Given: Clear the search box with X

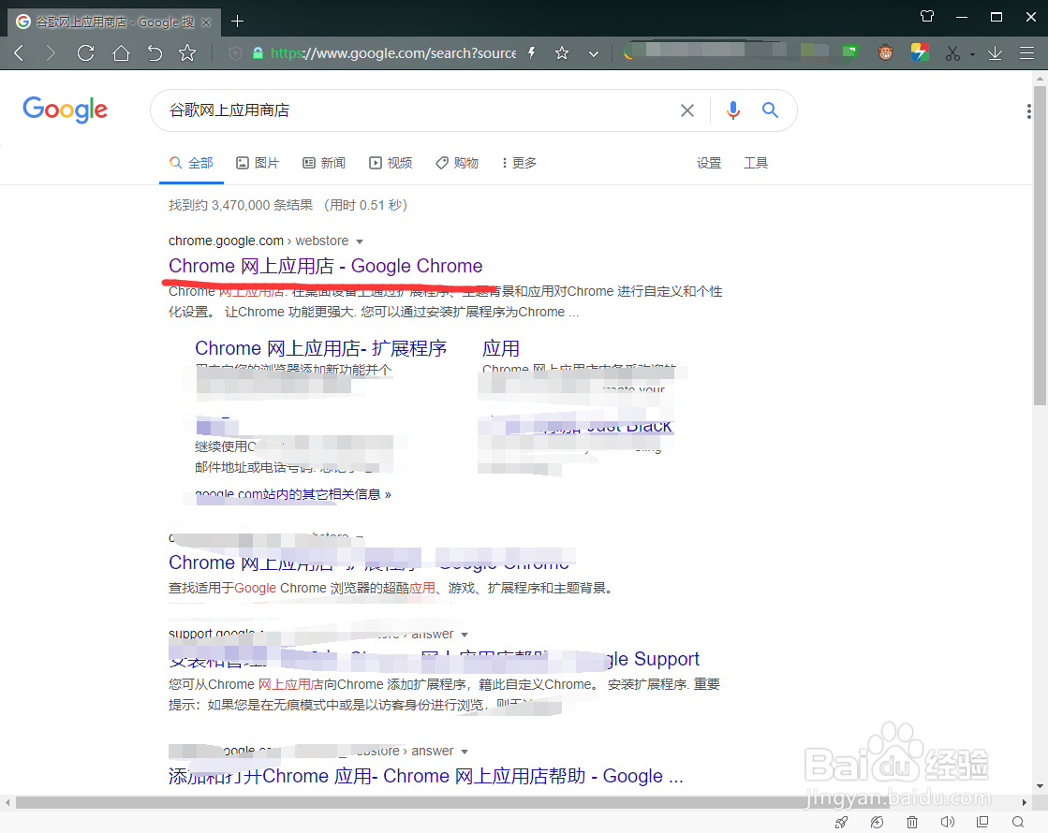Looking at the screenshot, I should click(x=687, y=110).
